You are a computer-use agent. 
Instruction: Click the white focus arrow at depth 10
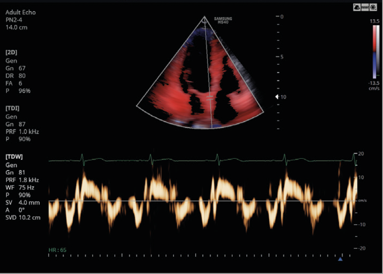point(277,97)
